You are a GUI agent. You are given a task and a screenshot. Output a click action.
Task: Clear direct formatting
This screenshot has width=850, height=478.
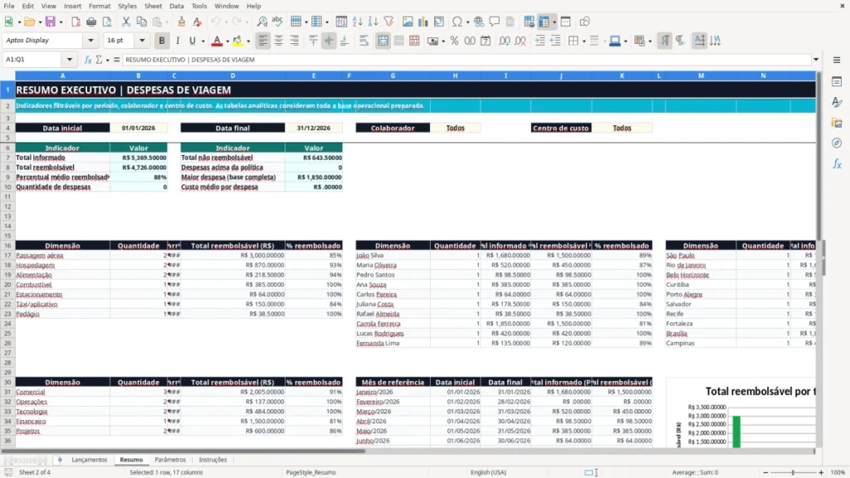click(x=198, y=22)
